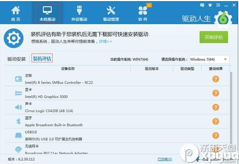Click the question mark for Cirrus Logic CS4208
This screenshot has width=239, height=164.
pyautogui.click(x=215, y=107)
